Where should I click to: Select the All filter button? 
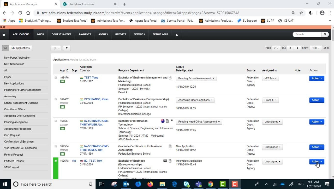point(5,48)
